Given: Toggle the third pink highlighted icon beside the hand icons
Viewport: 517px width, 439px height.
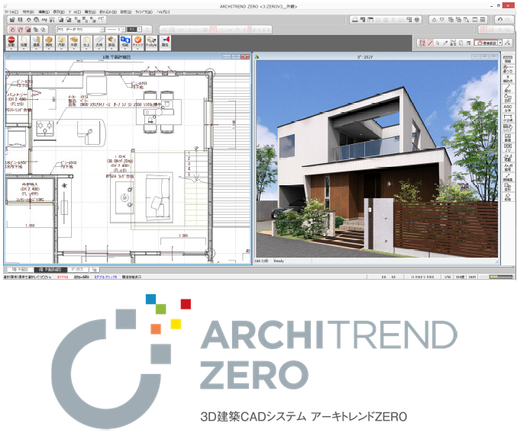Looking at the screenshot, I should (28, 30).
